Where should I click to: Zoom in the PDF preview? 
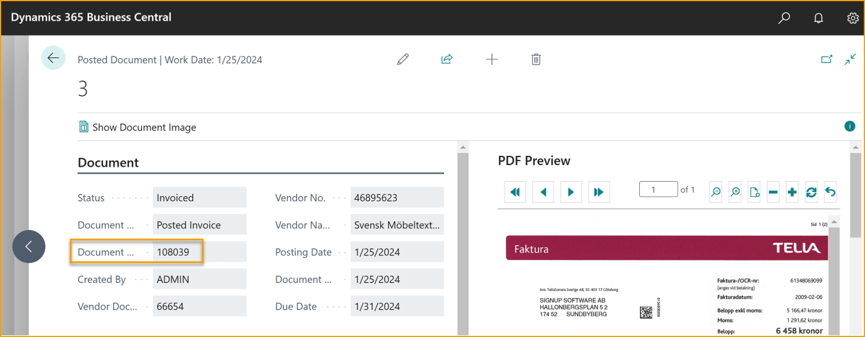pos(735,192)
